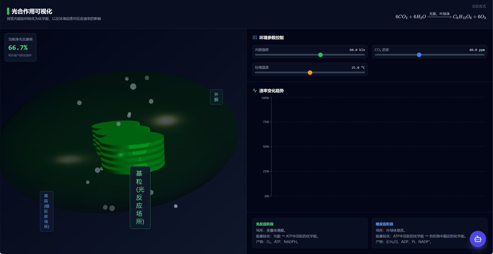
Task: Click the 当前净光合速率 66.7% card
Action: tap(21, 47)
